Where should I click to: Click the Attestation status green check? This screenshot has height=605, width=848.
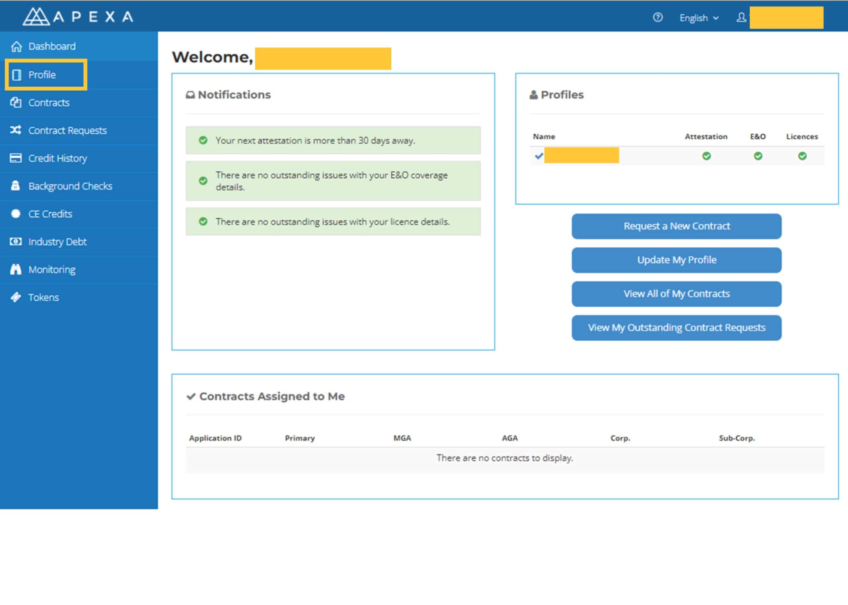(706, 156)
